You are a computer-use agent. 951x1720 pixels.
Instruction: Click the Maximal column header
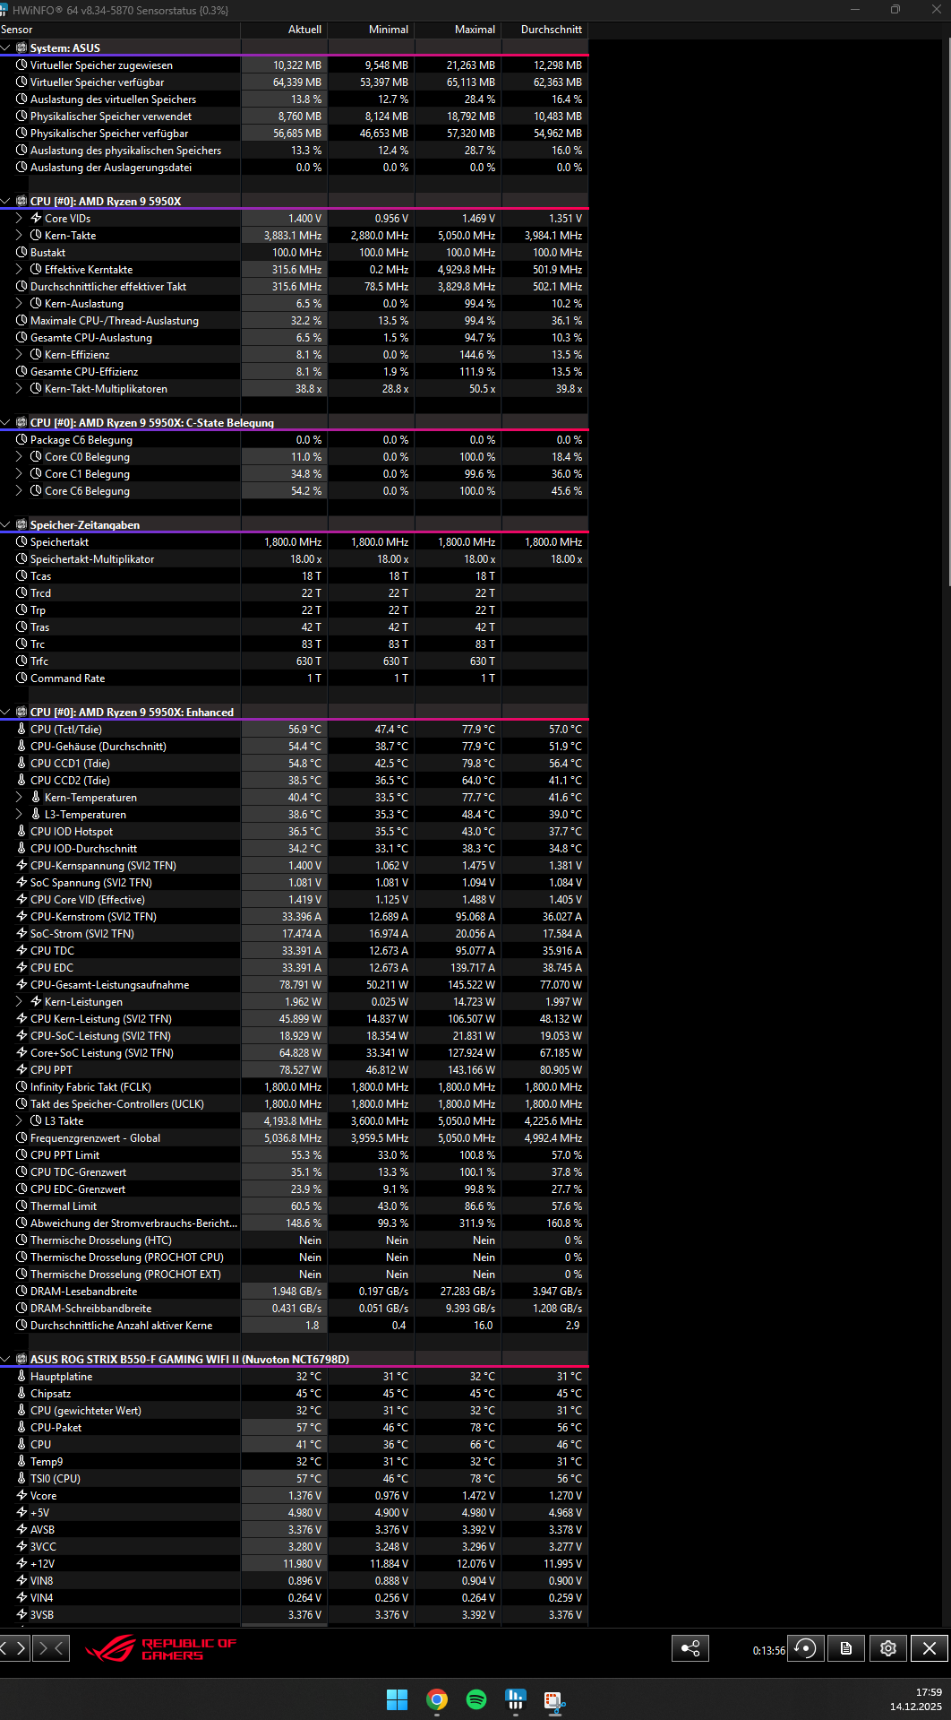(x=458, y=30)
